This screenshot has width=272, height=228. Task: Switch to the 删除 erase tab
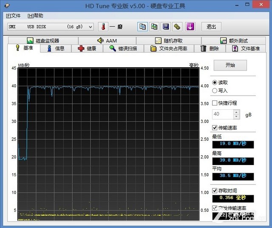point(210,48)
